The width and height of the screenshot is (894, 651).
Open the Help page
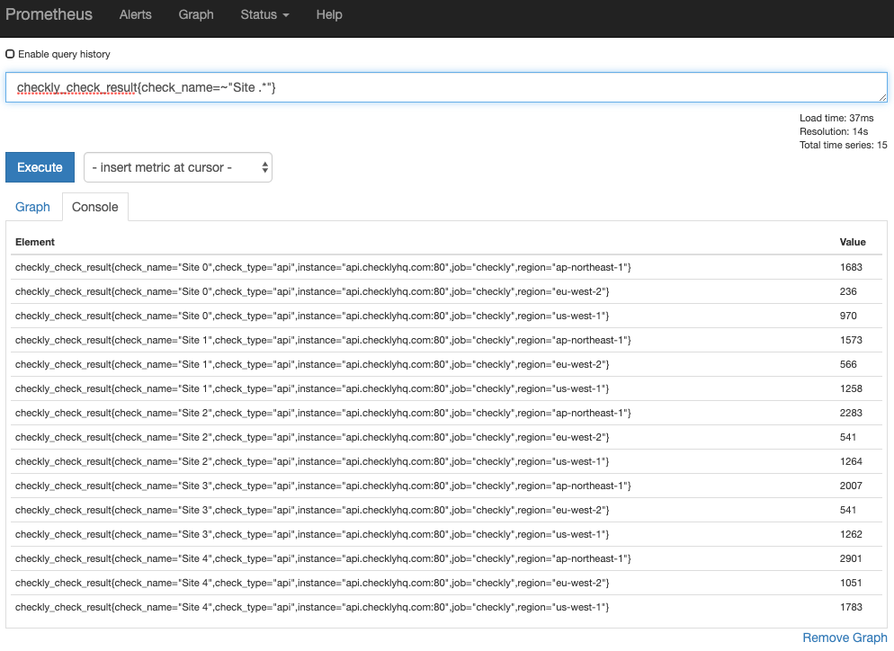(x=329, y=14)
